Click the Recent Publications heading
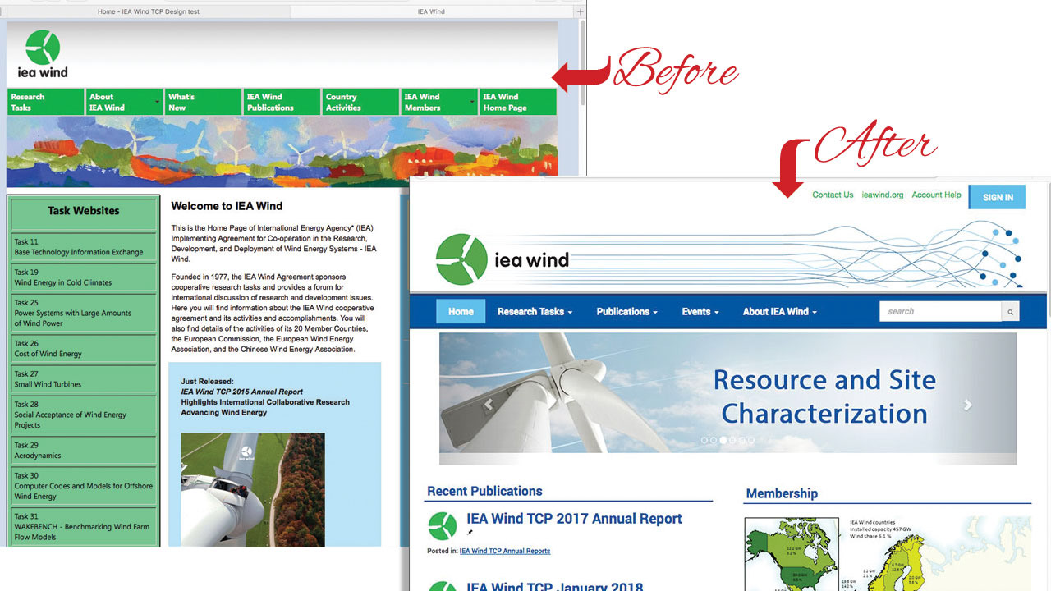1051x591 pixels. [484, 491]
